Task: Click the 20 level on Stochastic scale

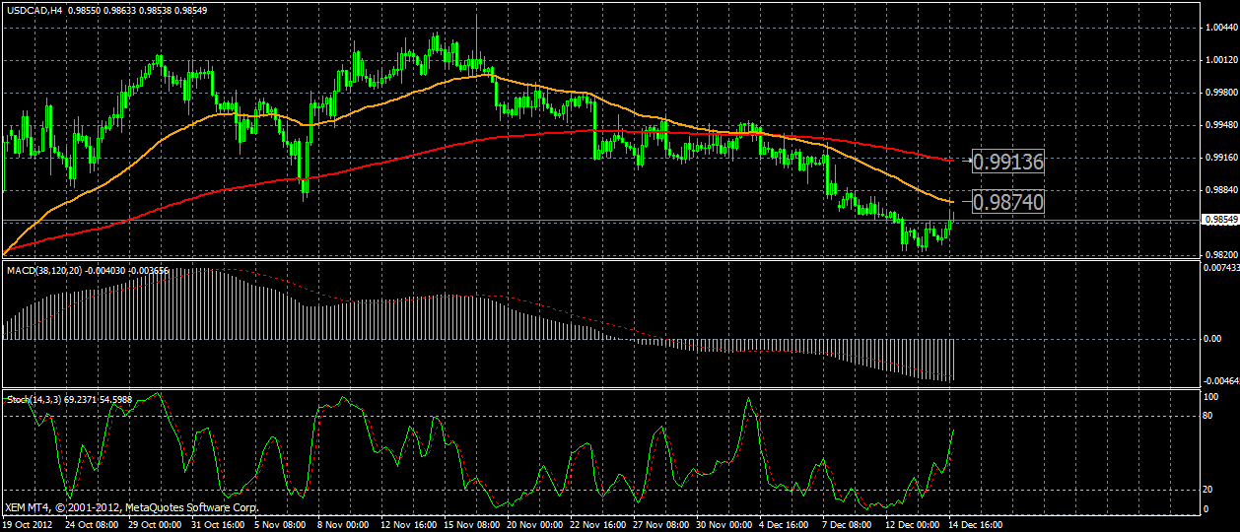Action: [x=1208, y=490]
